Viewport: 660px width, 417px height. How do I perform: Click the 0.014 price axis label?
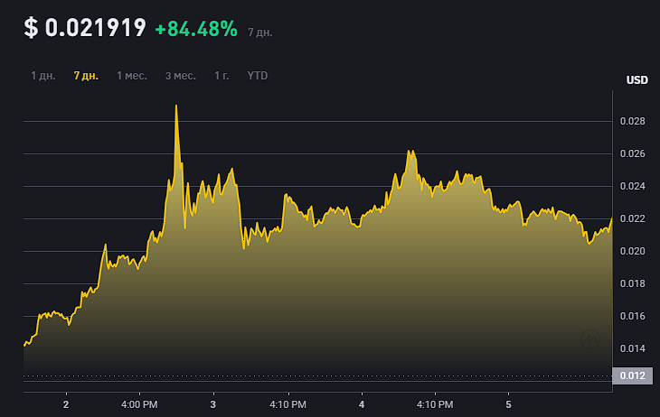coord(632,348)
